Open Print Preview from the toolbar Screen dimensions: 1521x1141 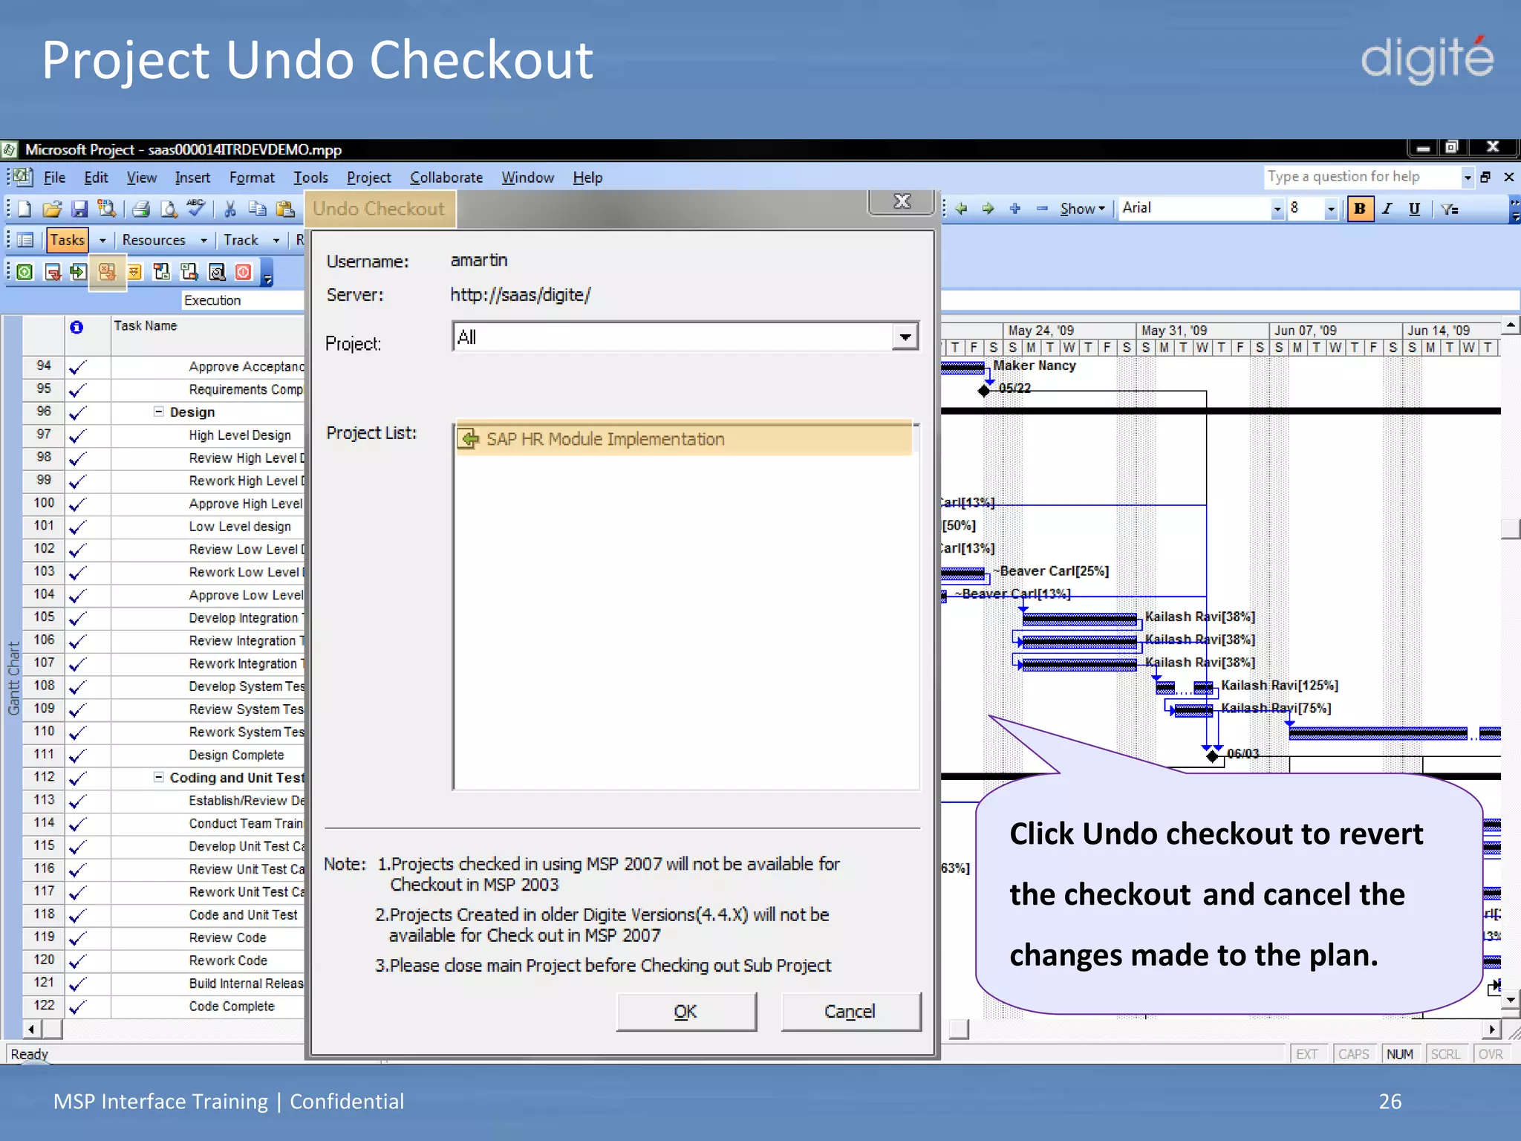coord(169,209)
